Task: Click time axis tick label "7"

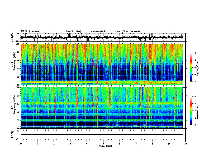Action: 136,144
